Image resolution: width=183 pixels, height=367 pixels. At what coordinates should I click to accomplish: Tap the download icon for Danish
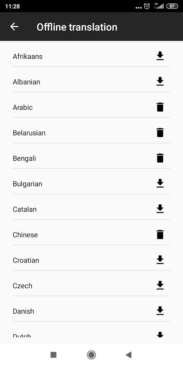(x=160, y=311)
